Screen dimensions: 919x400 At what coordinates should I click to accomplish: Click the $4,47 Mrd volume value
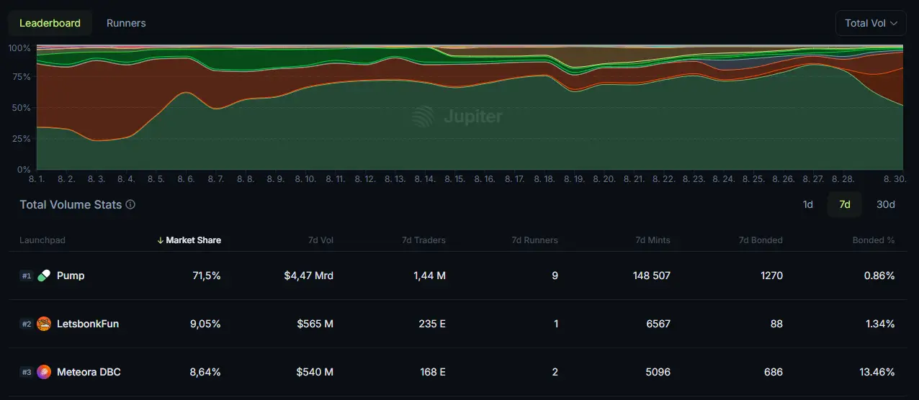pyautogui.click(x=309, y=276)
